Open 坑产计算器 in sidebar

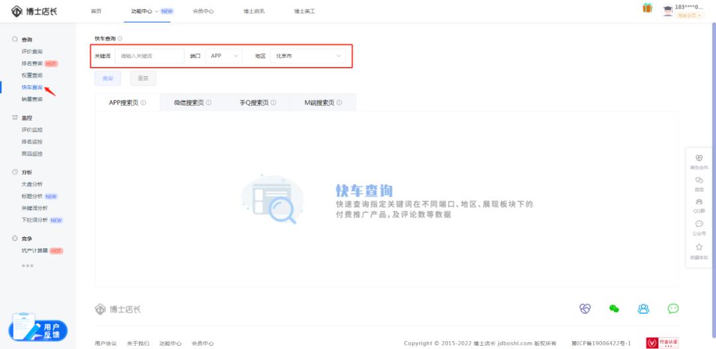pos(34,250)
